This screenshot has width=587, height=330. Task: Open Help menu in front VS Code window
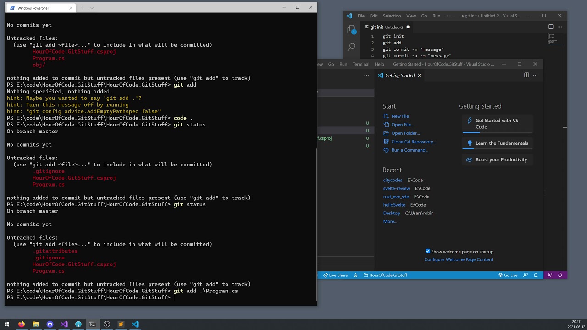click(379, 64)
